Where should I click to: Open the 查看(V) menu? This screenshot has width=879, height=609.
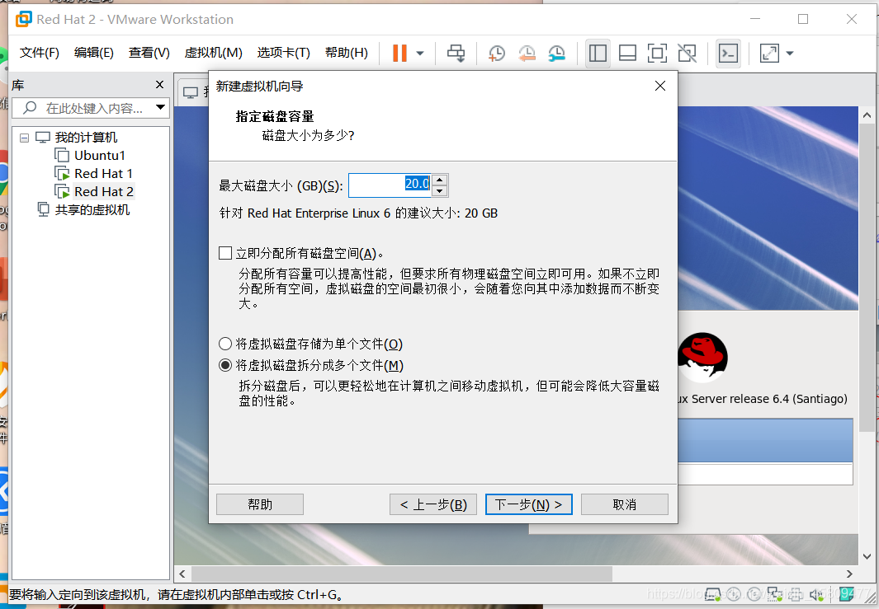149,53
